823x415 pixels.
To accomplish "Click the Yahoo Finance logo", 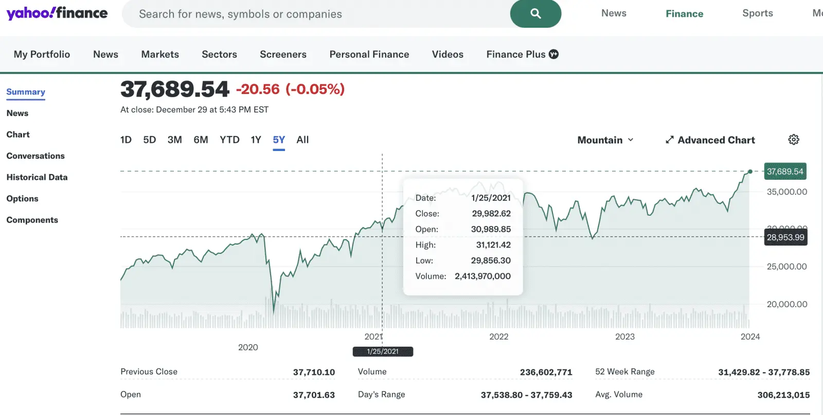I will 56,13.
